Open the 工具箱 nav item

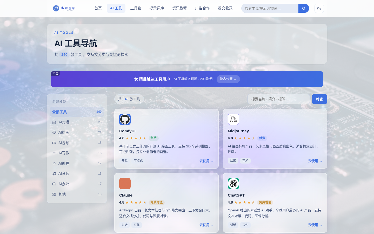[x=136, y=8]
